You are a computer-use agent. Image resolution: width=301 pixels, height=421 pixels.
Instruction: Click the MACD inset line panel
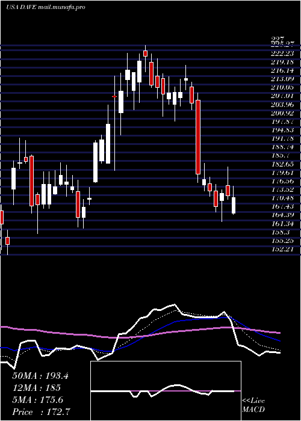[x=166, y=391]
